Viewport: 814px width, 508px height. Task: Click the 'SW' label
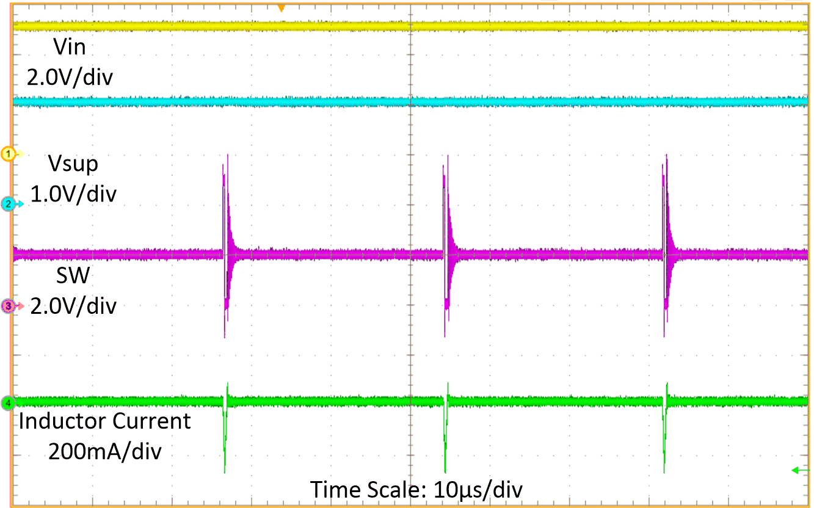click(x=72, y=277)
